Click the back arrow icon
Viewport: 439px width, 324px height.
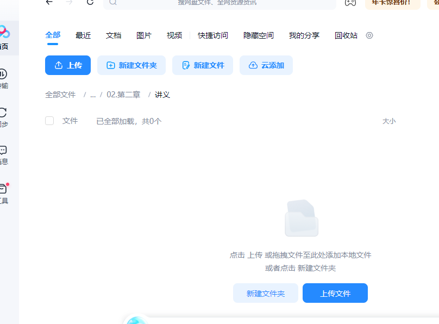click(x=49, y=3)
